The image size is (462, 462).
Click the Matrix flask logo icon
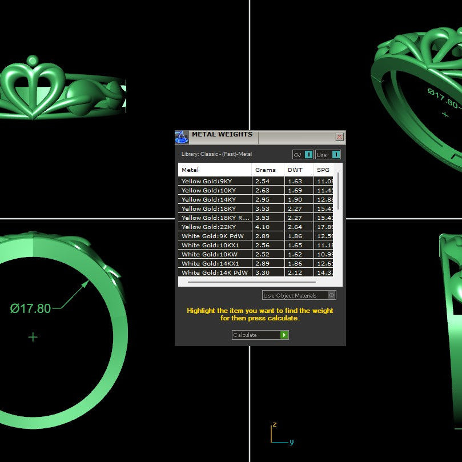click(x=180, y=136)
